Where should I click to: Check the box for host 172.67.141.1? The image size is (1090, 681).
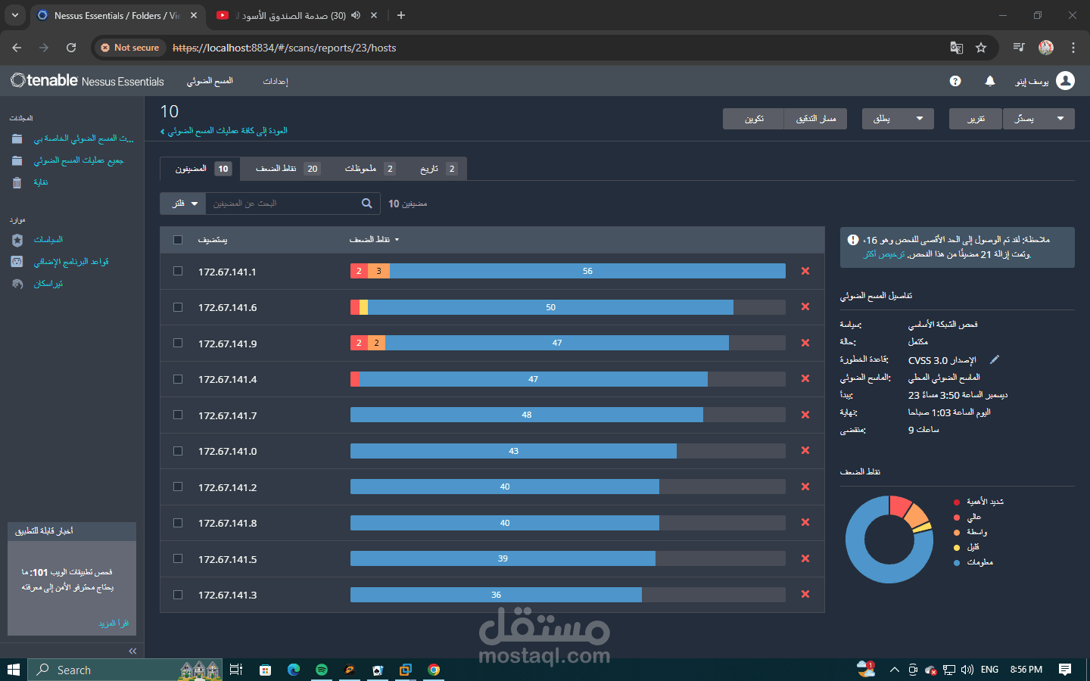pos(178,271)
